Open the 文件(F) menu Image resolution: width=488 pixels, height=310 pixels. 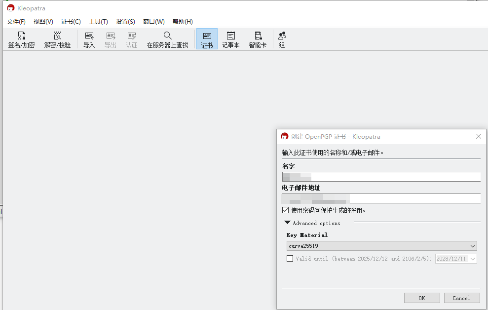(16, 22)
